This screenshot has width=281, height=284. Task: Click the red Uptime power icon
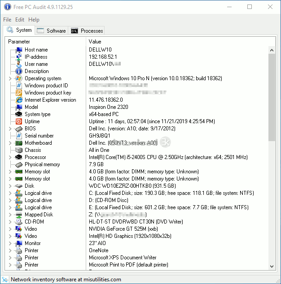(x=19, y=121)
